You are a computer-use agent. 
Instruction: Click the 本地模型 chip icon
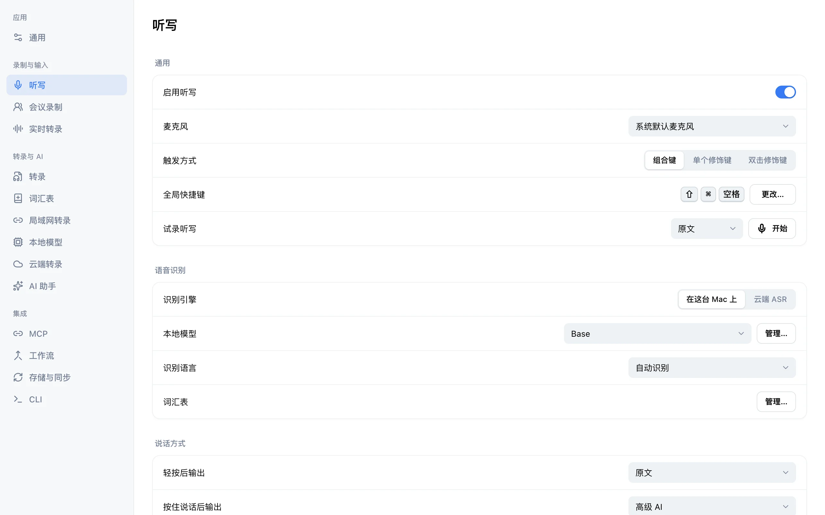coord(18,242)
